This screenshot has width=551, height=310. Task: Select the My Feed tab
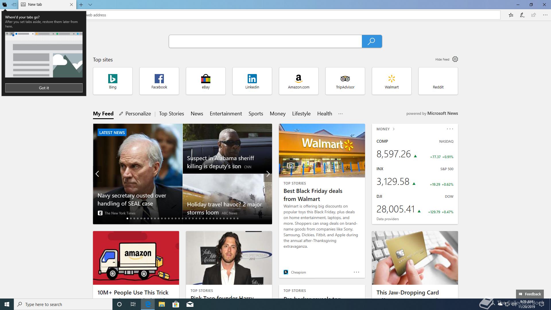coord(103,114)
